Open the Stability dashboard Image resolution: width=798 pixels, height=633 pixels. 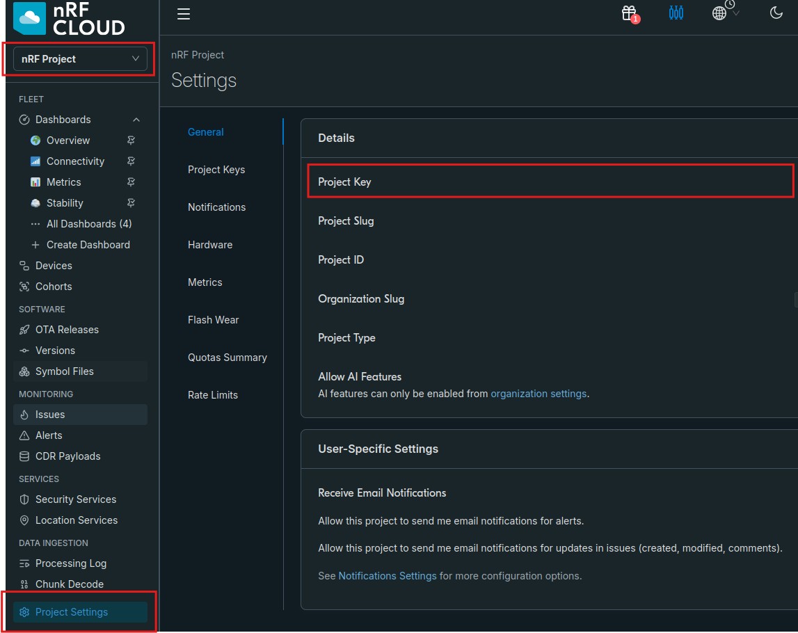[x=65, y=203]
